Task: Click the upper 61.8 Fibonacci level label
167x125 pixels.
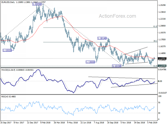Action: tap(155, 26)
